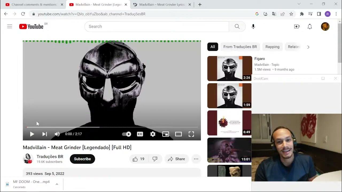
Task: Switch to theater mode
Action: coord(178,134)
